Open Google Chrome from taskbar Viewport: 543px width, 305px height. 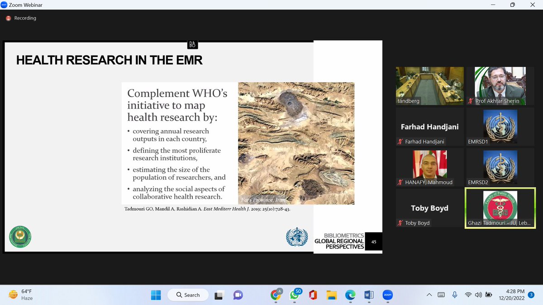(275, 295)
